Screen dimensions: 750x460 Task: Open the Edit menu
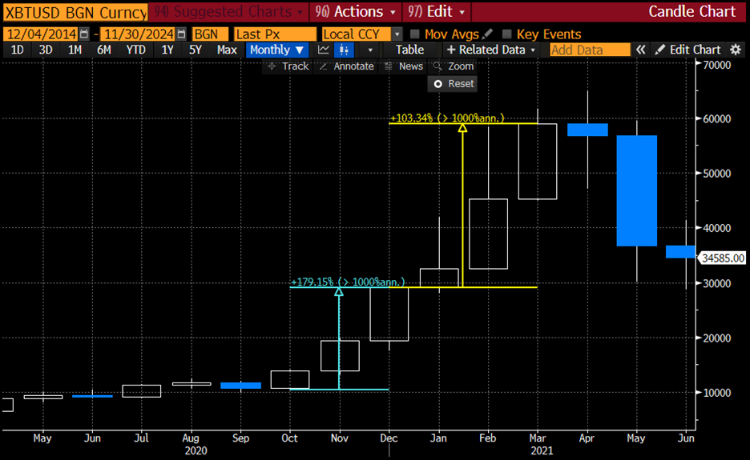click(436, 11)
